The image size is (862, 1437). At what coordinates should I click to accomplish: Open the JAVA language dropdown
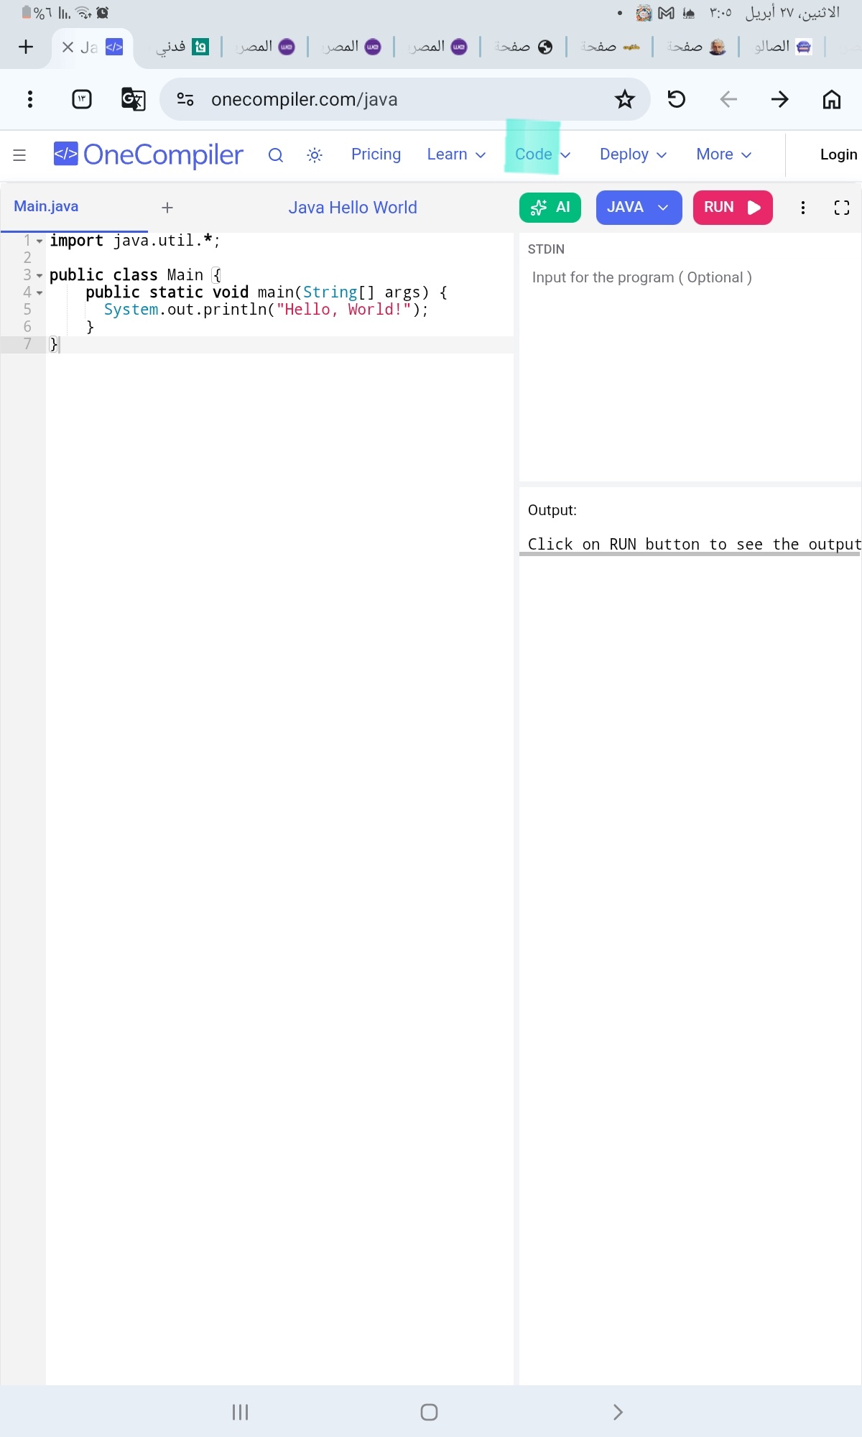click(639, 208)
